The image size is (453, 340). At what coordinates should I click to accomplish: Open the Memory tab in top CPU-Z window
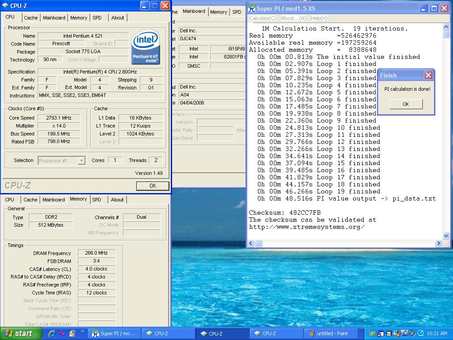[79, 18]
